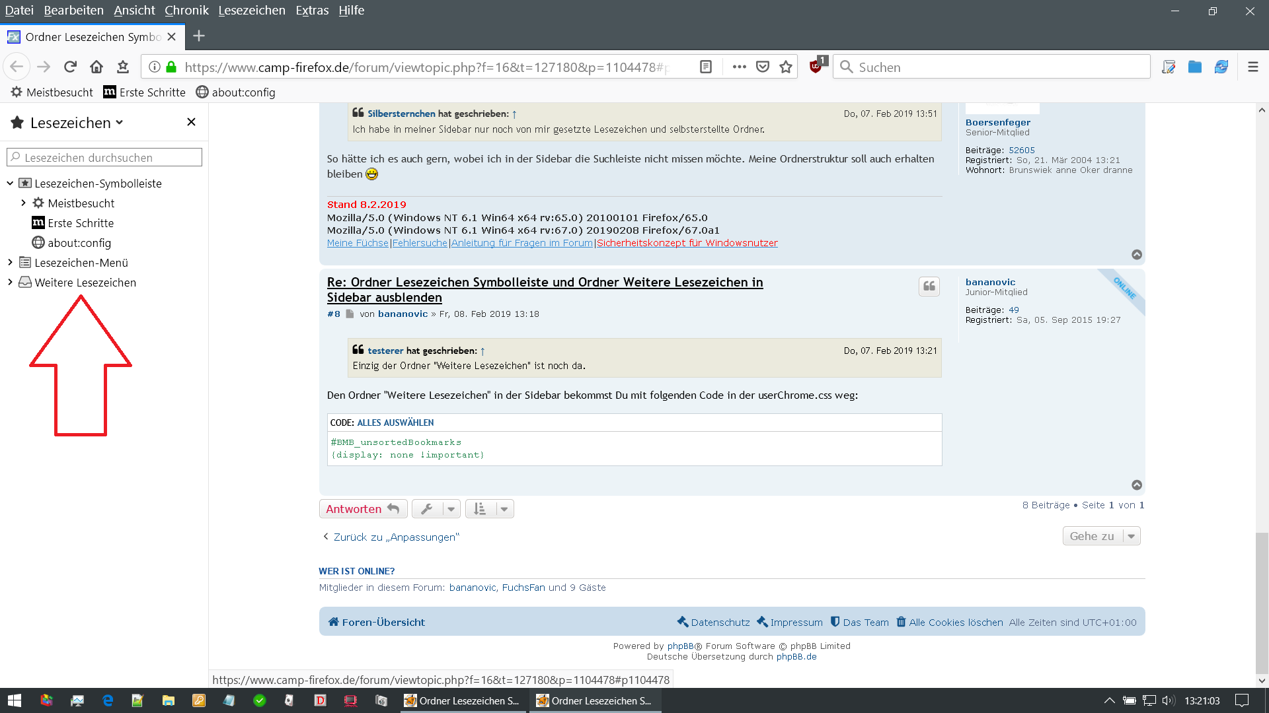Screen dimensions: 1269x713
Task: Open page actions three-dots menu
Action: pos(739,67)
